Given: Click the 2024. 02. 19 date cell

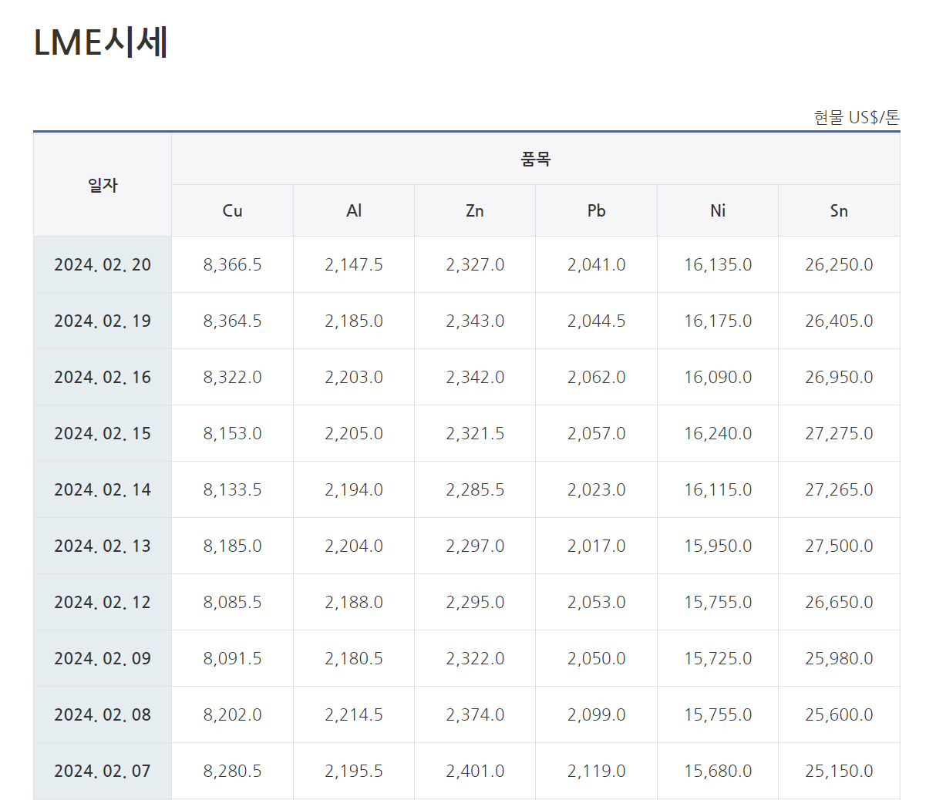Looking at the screenshot, I should [x=103, y=321].
